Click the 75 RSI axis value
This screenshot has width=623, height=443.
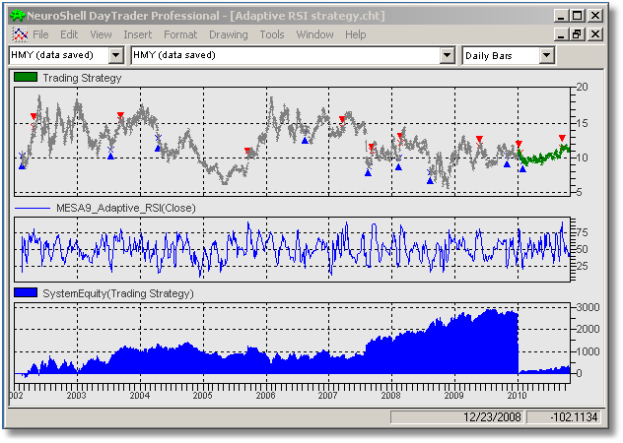click(582, 232)
